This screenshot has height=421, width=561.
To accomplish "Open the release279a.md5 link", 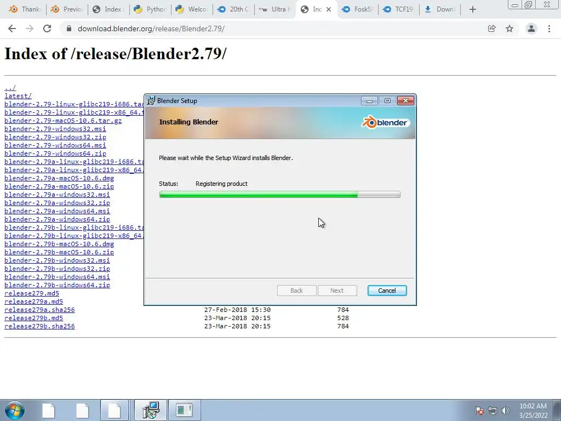I will tap(33, 302).
